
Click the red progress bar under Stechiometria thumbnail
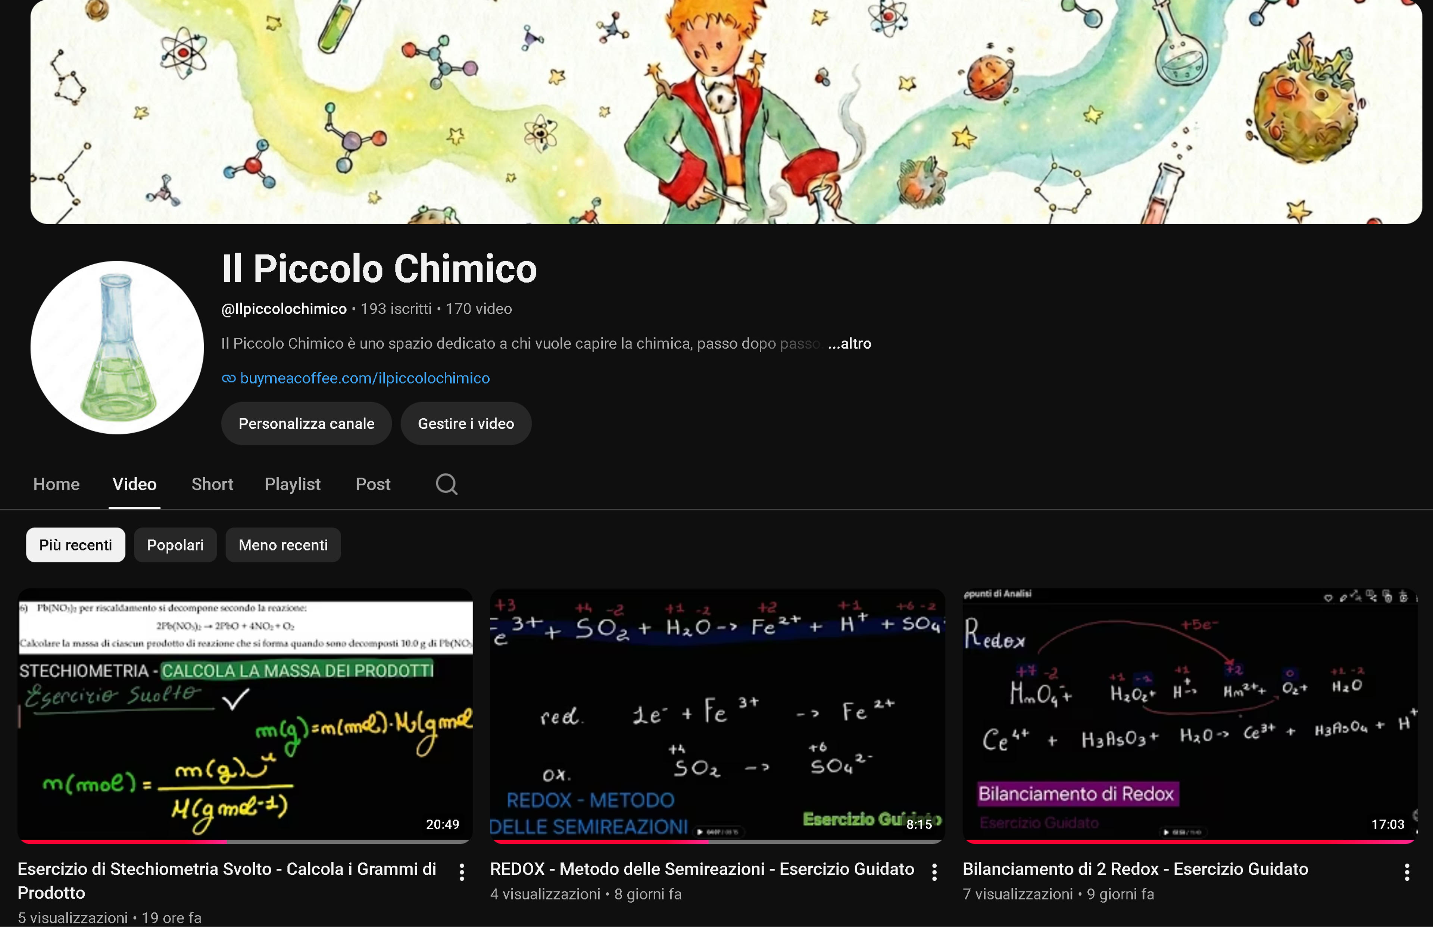(122, 842)
